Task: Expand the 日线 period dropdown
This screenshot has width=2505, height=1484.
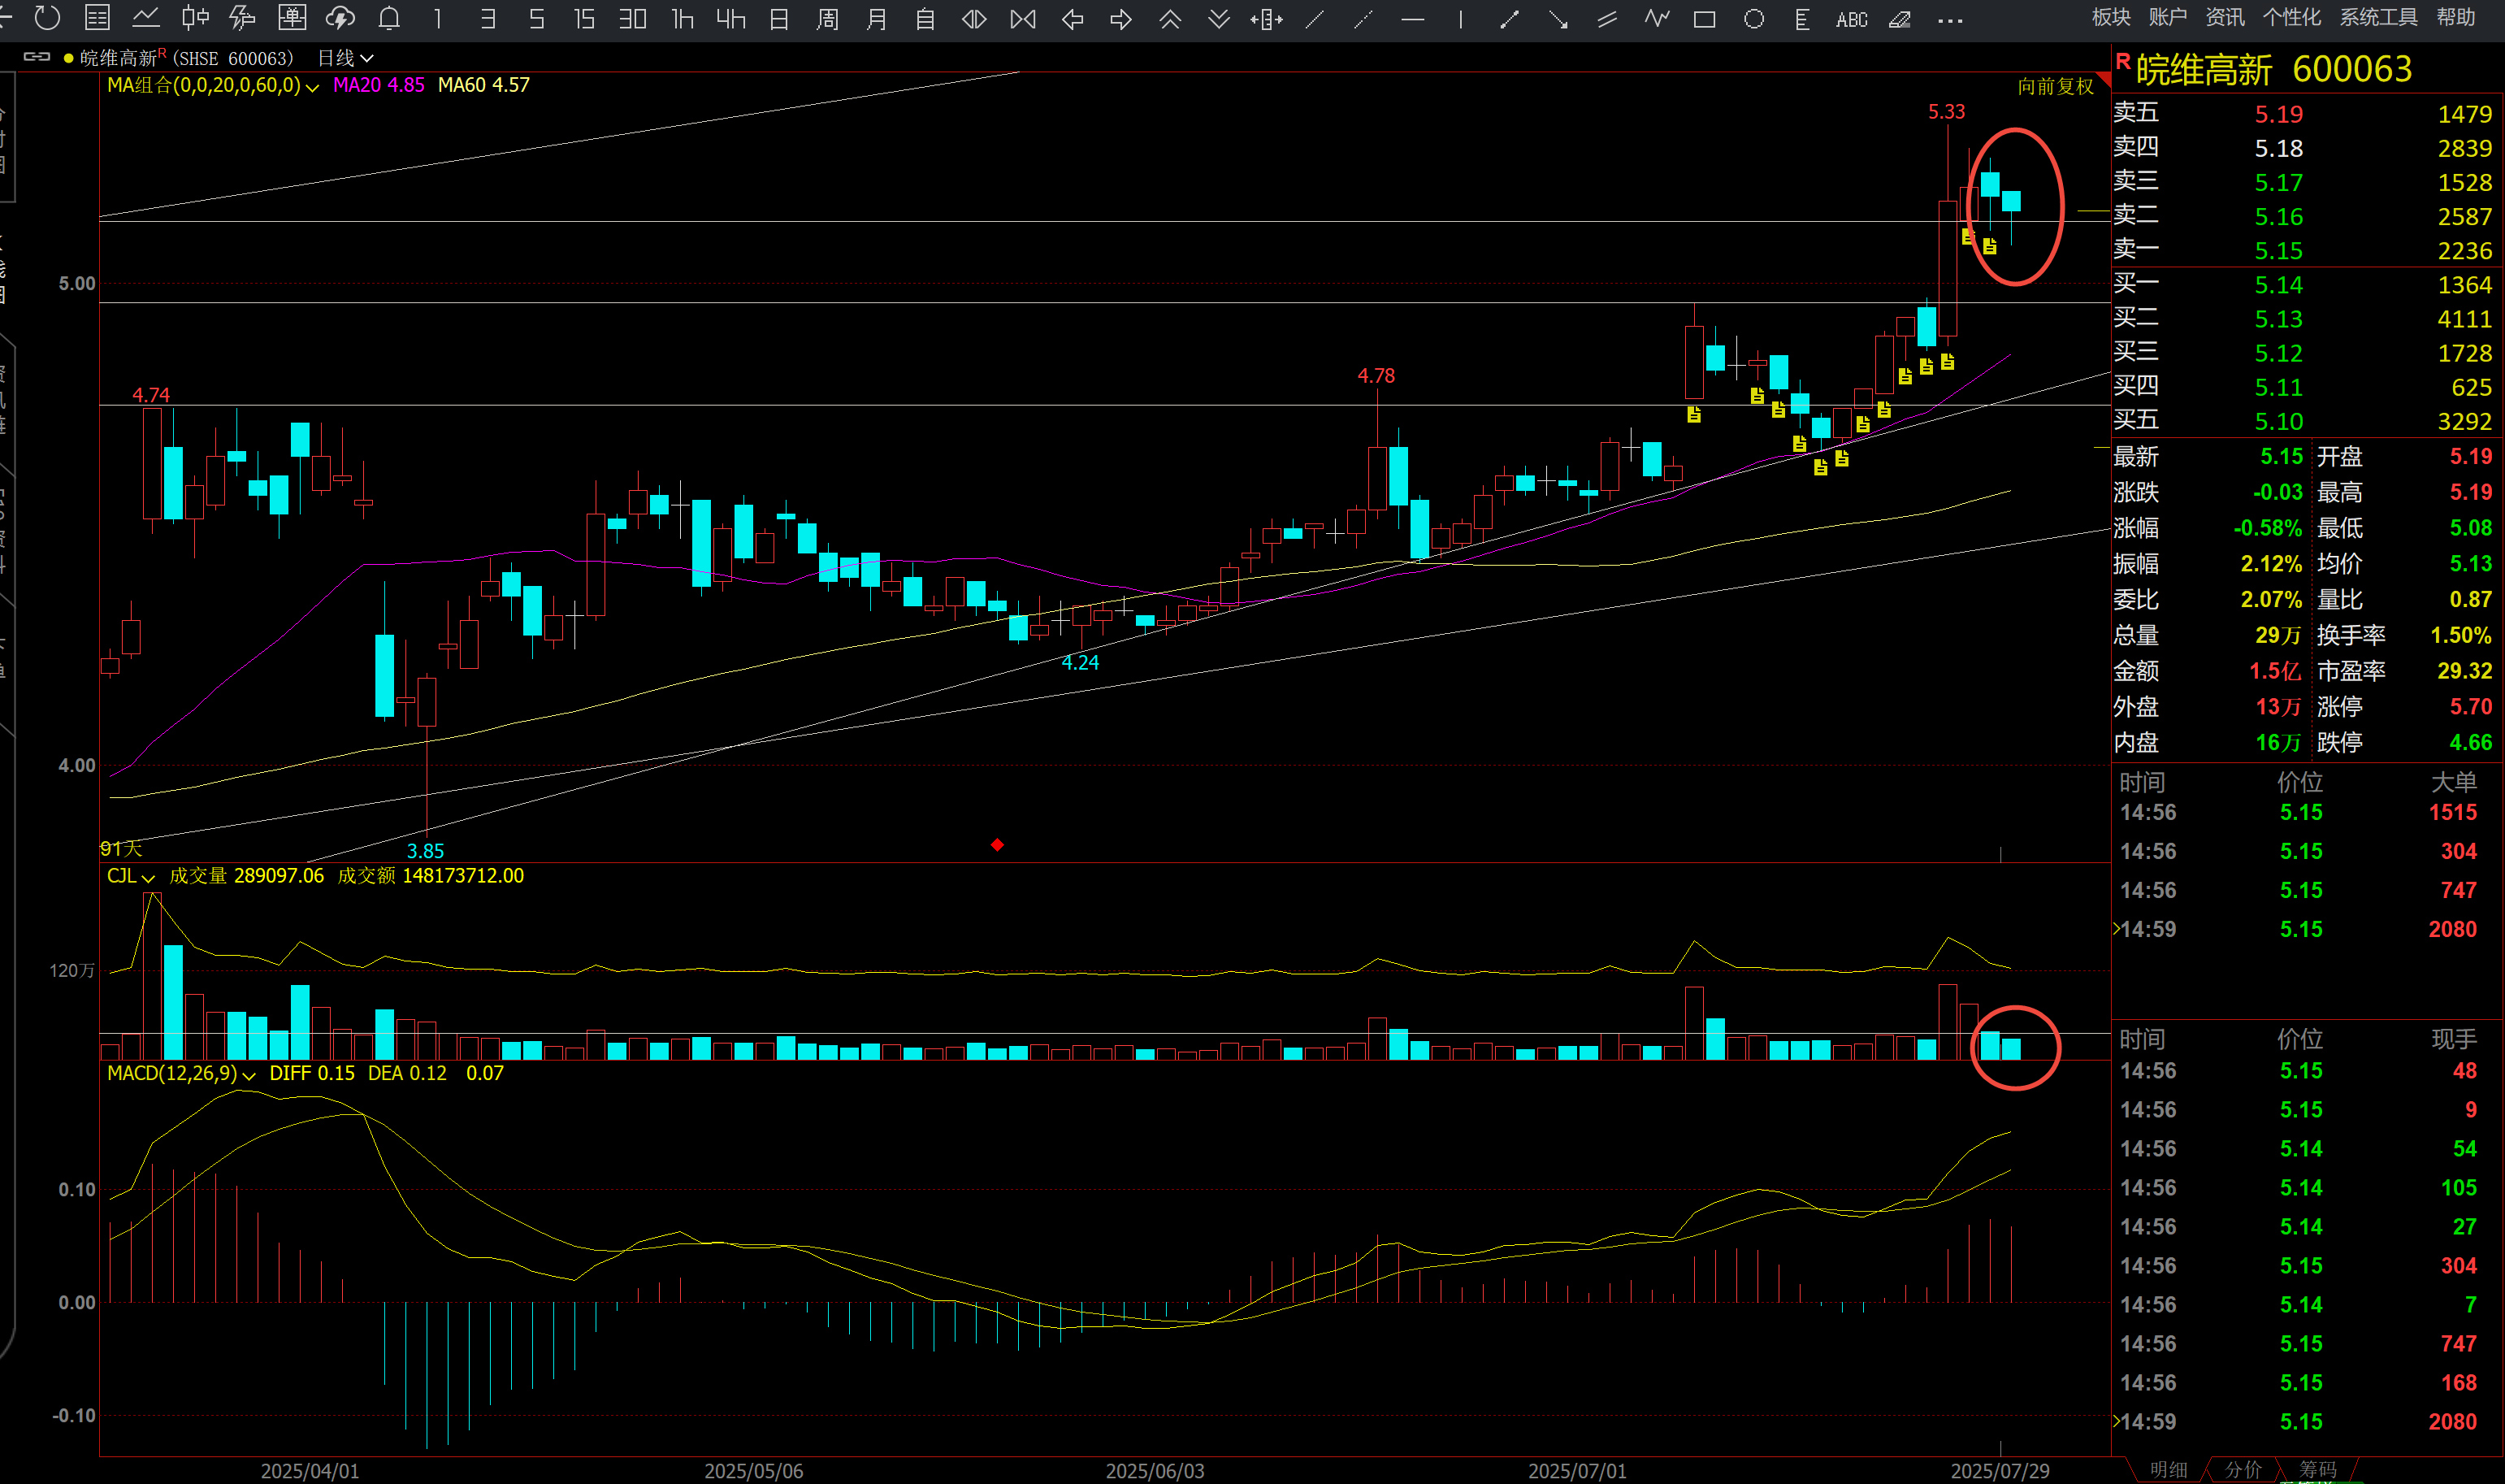Action: coord(345,58)
